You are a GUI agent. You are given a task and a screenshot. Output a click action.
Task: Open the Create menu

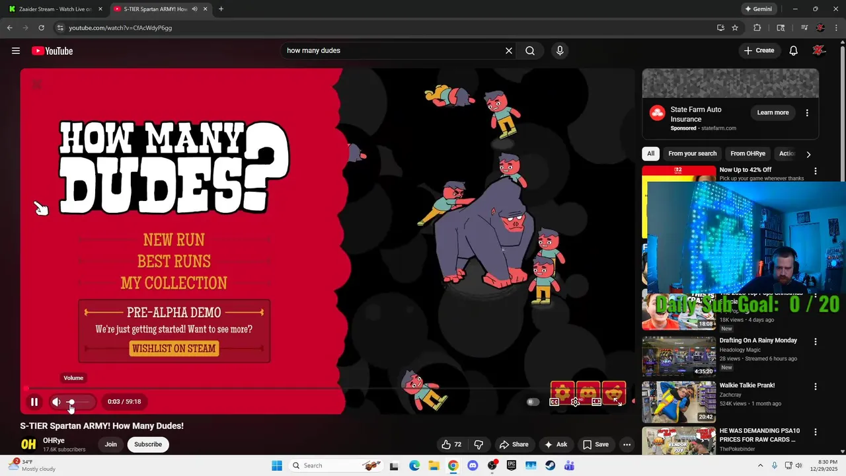point(759,51)
